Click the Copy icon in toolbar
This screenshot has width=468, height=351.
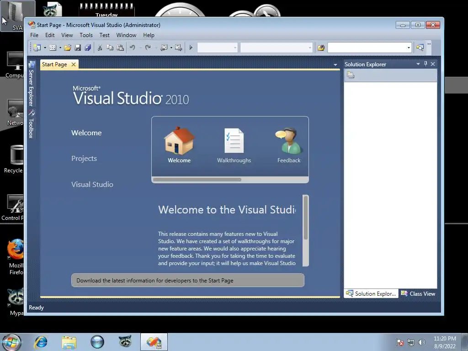tap(110, 48)
